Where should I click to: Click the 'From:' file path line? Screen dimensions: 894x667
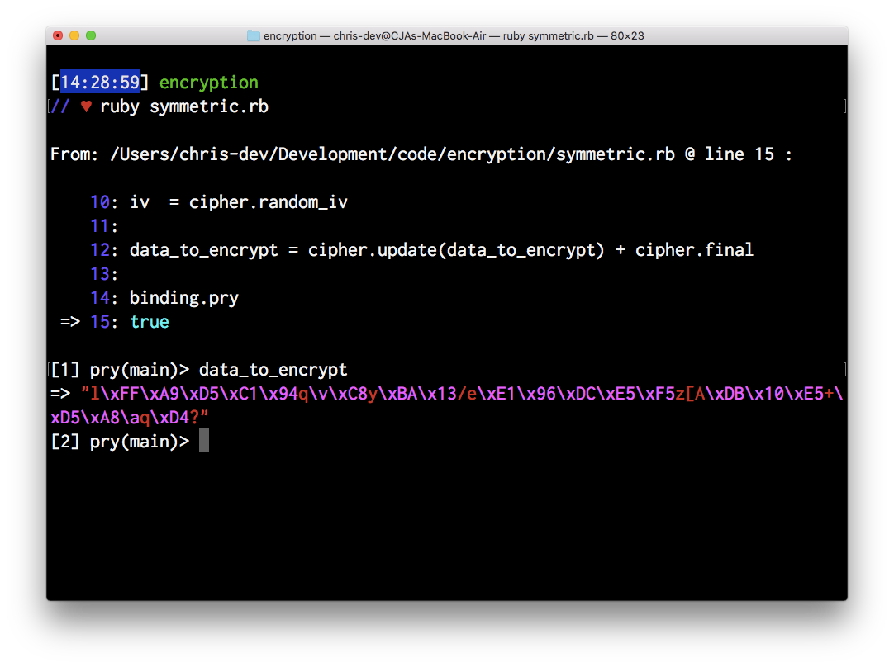pos(421,154)
